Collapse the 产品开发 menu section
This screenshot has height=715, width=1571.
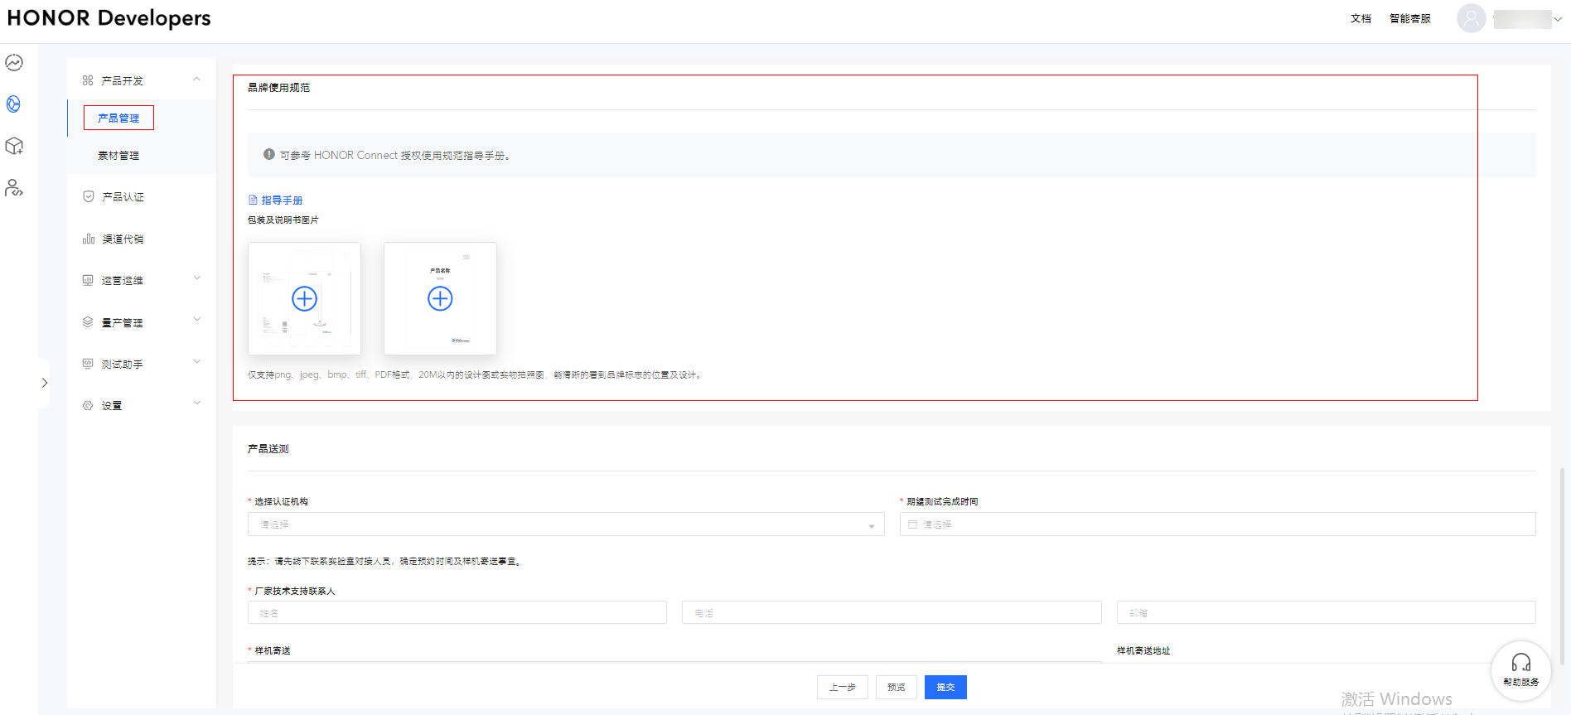pos(196,80)
